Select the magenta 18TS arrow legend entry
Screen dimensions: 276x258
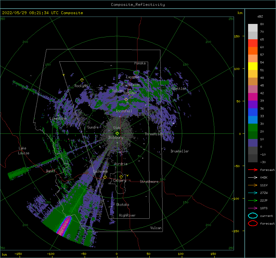(x=253, y=208)
